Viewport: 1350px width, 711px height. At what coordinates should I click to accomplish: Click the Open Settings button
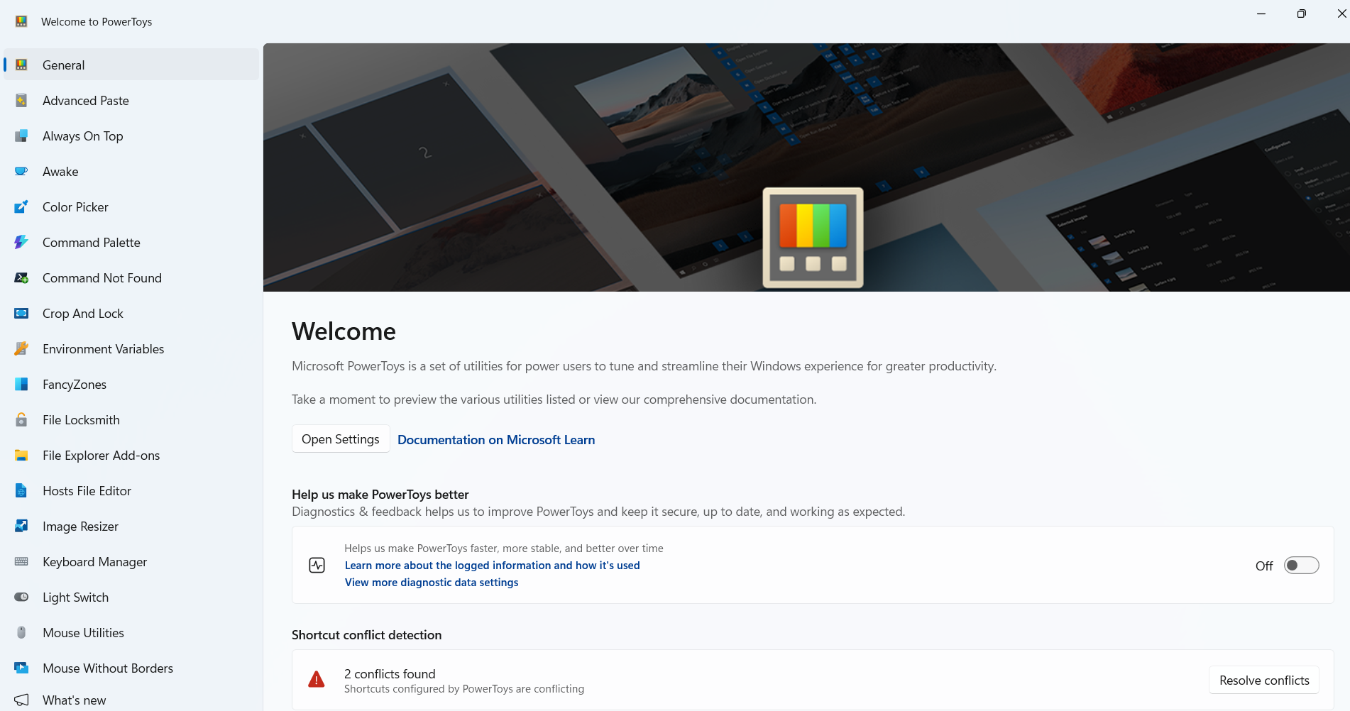pyautogui.click(x=341, y=439)
